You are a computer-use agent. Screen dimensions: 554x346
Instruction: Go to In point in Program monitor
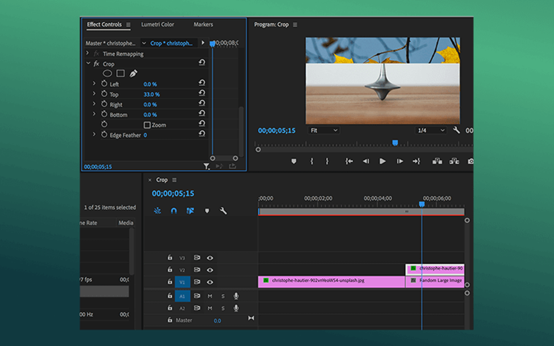click(x=349, y=161)
